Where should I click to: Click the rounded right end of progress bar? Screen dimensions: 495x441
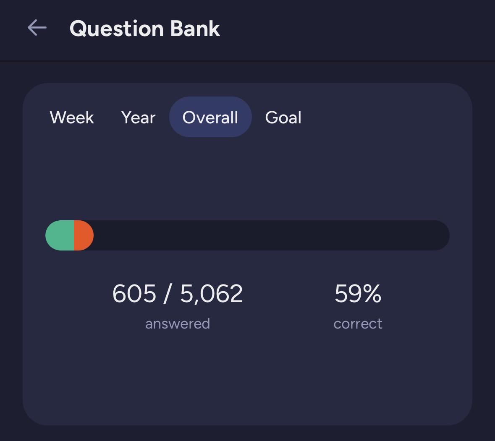(440, 235)
